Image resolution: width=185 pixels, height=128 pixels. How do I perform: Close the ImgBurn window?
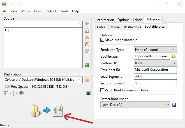point(179,4)
